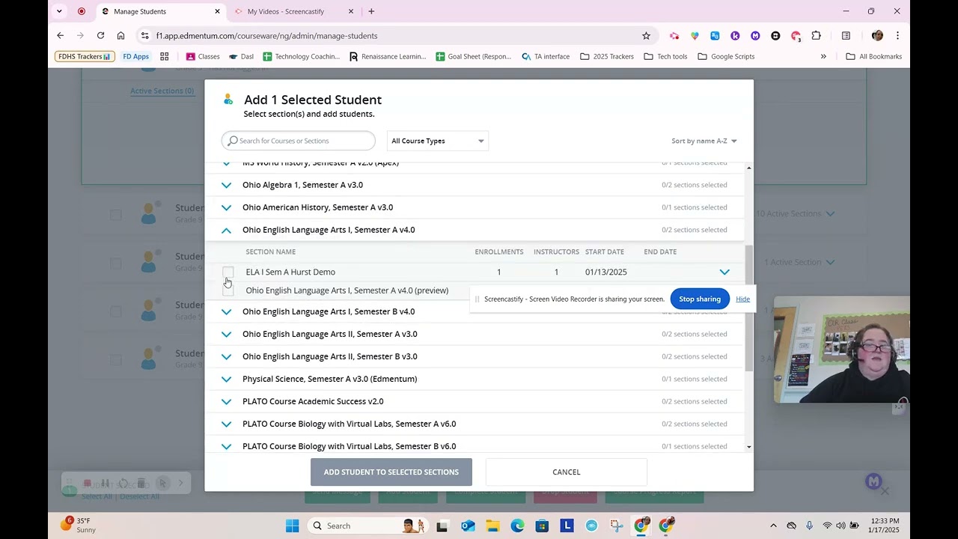
Task: Open the Tech tools bookmark folder
Action: point(665,56)
